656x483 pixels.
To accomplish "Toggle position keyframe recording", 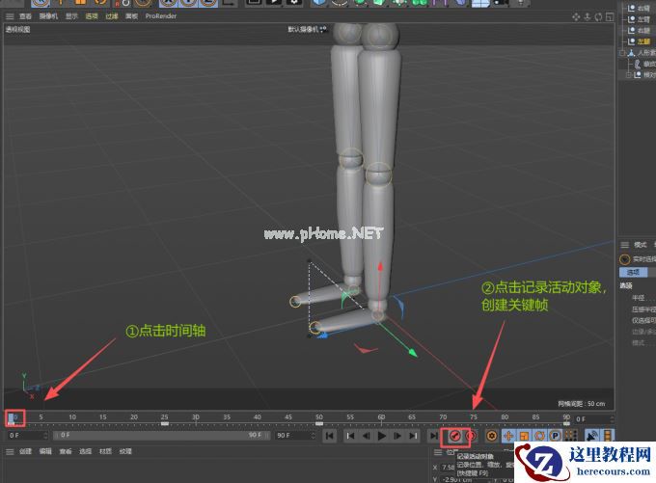I will click(x=508, y=436).
